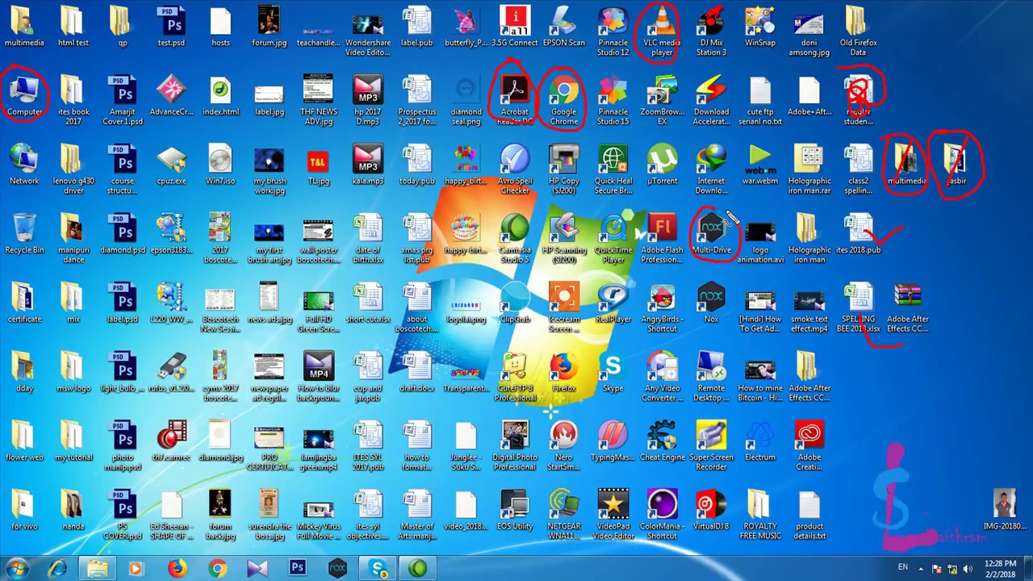Image resolution: width=1033 pixels, height=581 pixels.
Task: Launch VirtualDJ 8 shortcut
Action: click(x=711, y=511)
